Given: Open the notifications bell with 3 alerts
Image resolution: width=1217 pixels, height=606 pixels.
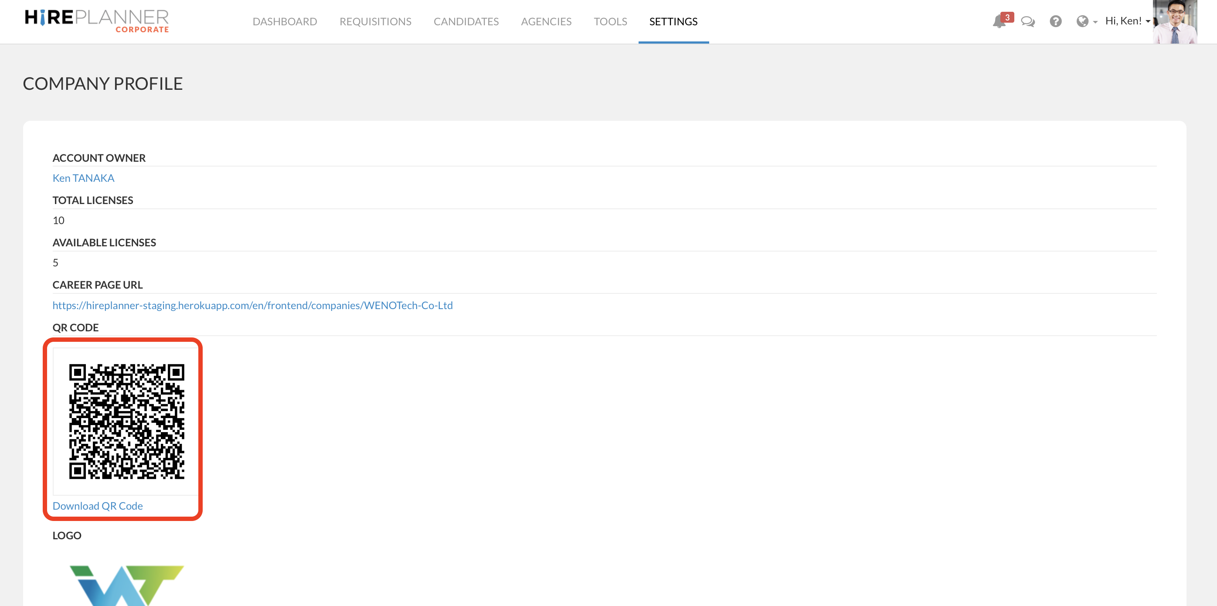Looking at the screenshot, I should [x=998, y=23].
